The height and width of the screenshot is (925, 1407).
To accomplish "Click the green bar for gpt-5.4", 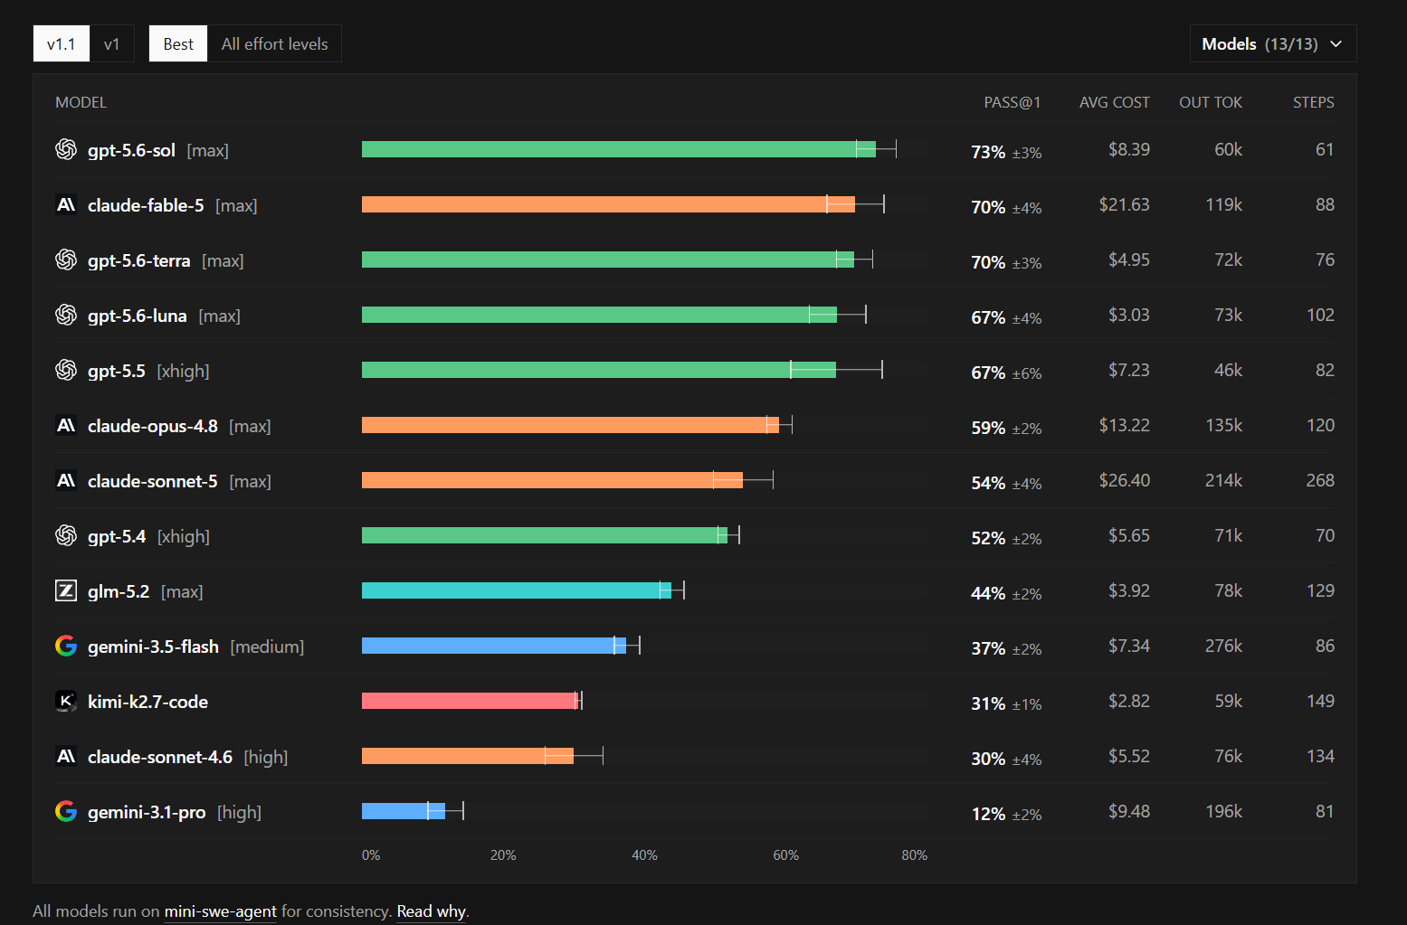I will pyautogui.click(x=545, y=535).
